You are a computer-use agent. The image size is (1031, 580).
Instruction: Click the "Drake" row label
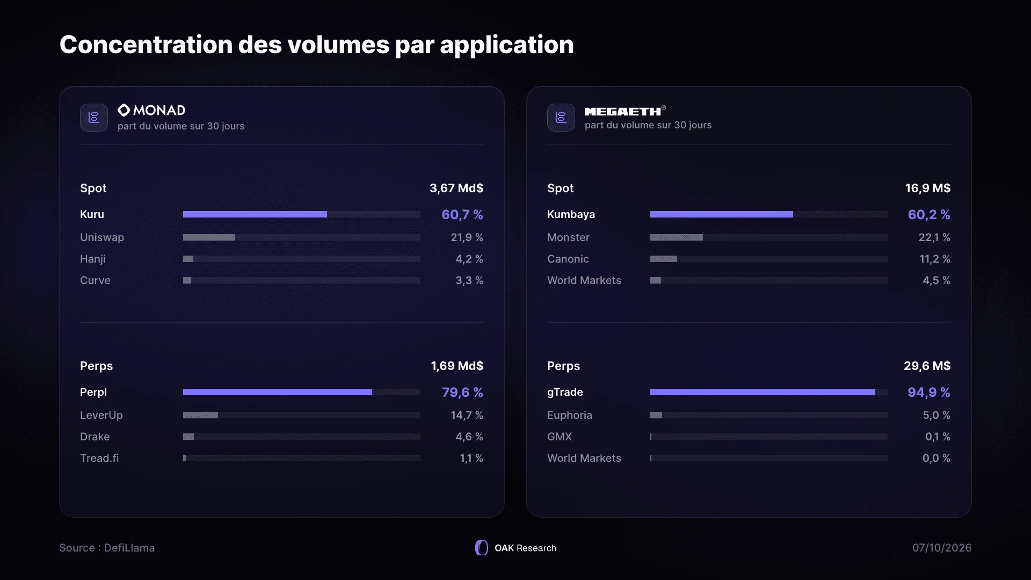tap(95, 437)
